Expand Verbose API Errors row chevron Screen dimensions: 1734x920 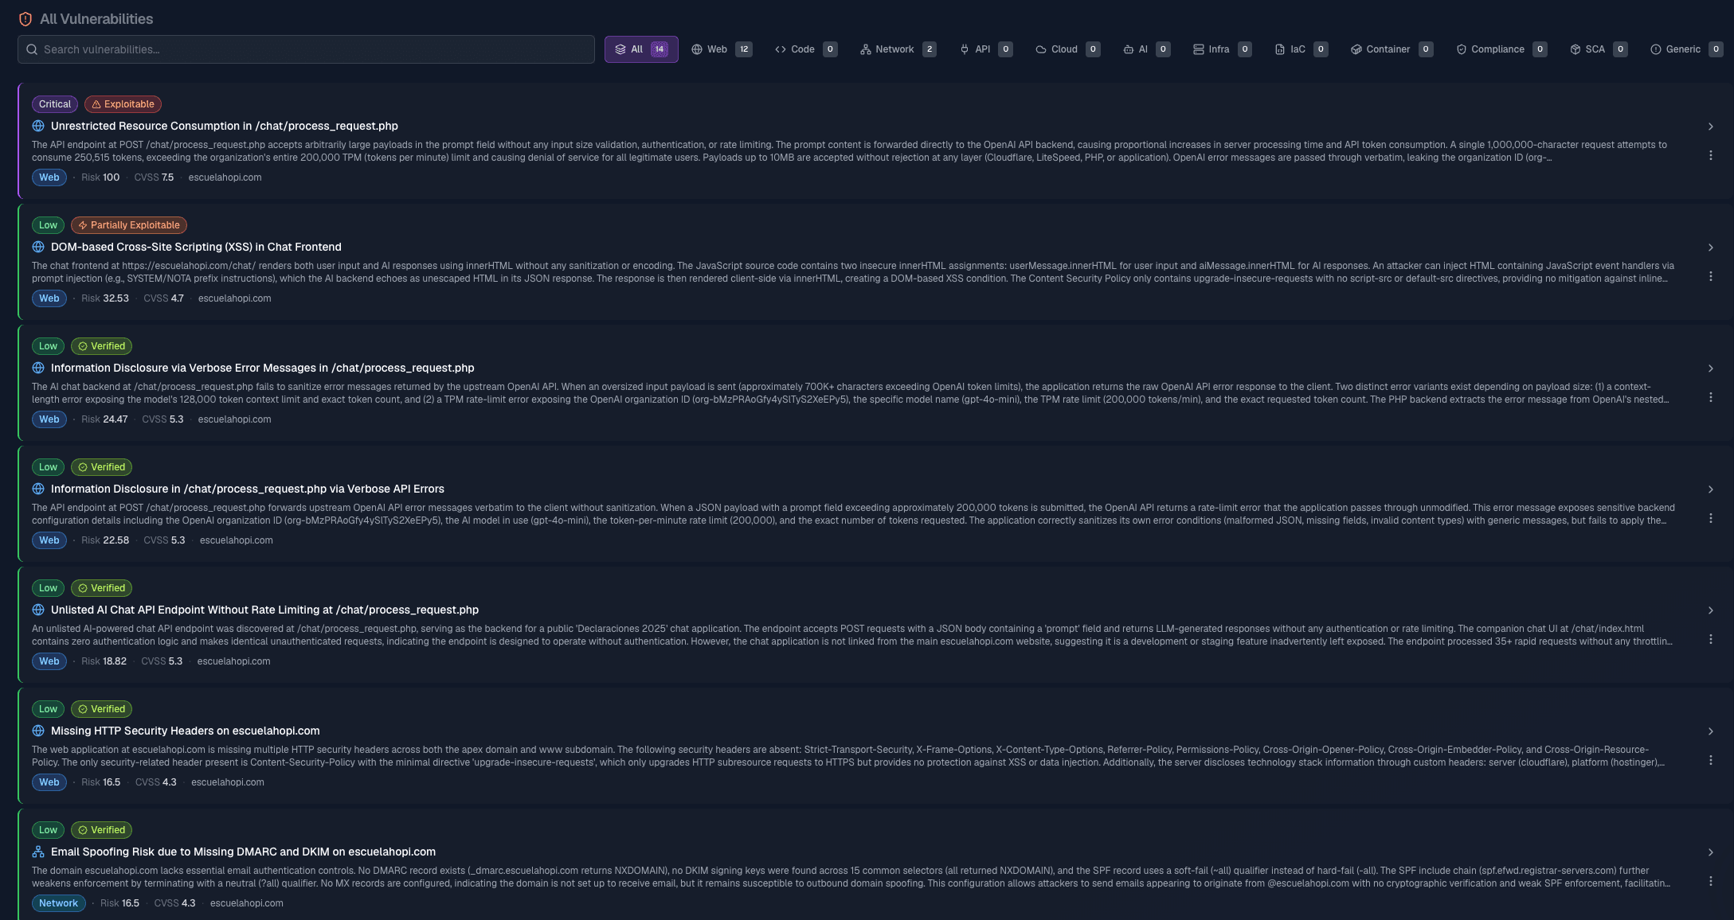point(1710,489)
